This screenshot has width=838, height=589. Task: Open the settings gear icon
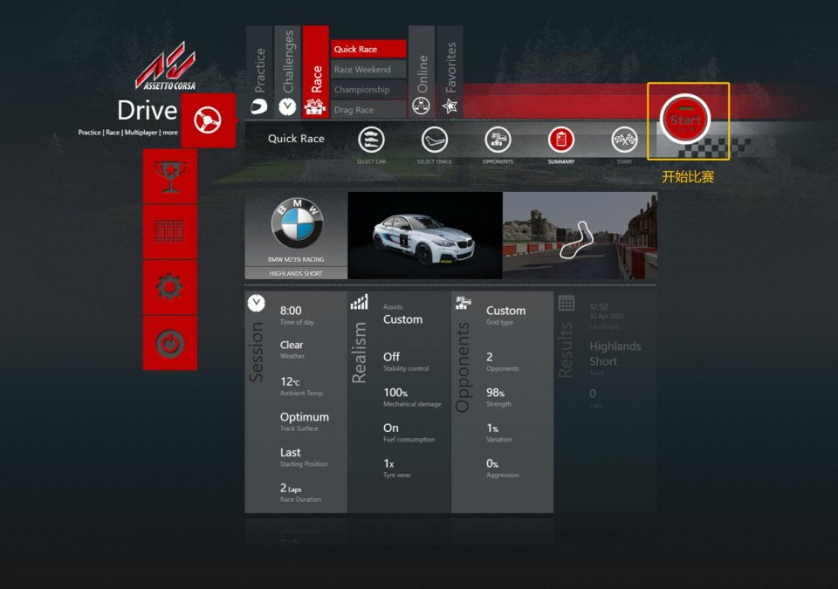click(x=170, y=288)
